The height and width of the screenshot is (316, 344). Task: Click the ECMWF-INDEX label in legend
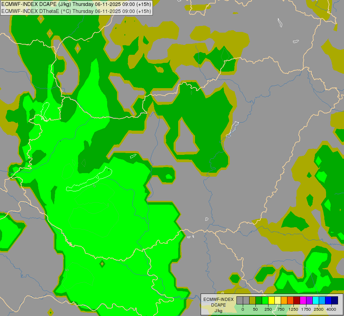(x=219, y=299)
